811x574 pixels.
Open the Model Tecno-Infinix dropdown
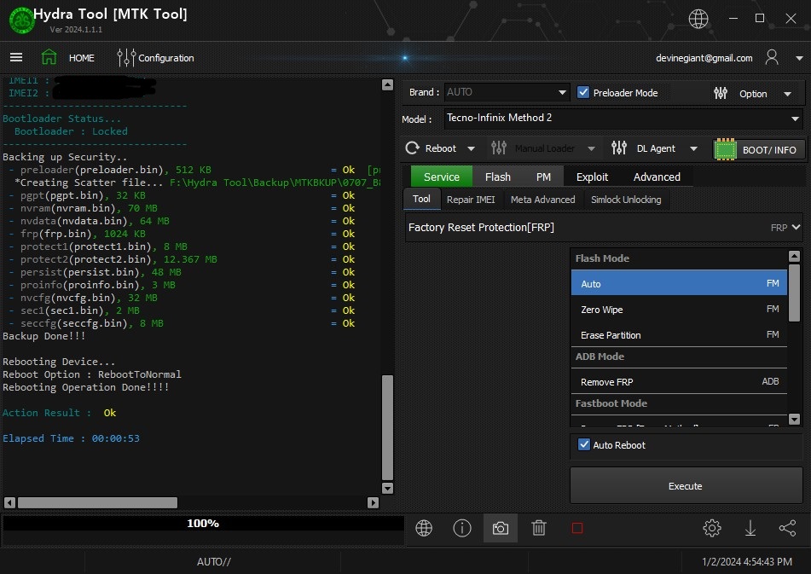coord(623,119)
